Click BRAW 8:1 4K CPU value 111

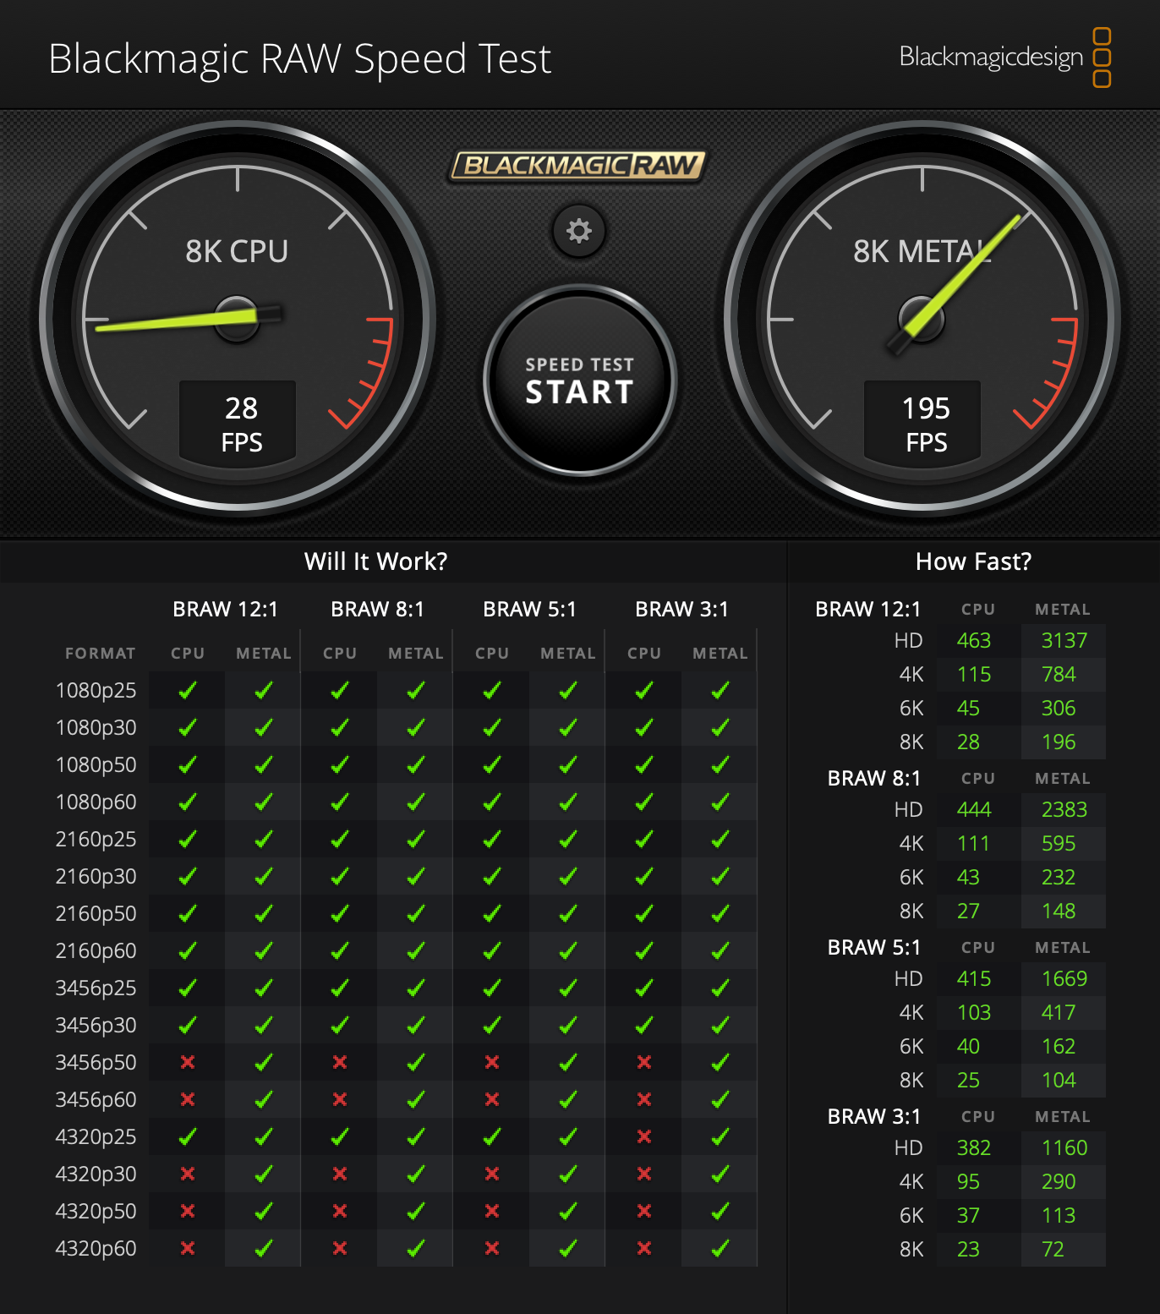[973, 843]
